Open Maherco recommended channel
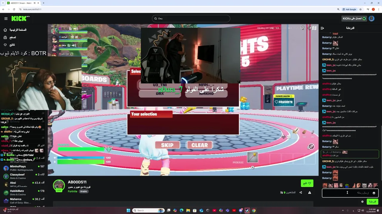 pyautogui.click(x=24, y=201)
